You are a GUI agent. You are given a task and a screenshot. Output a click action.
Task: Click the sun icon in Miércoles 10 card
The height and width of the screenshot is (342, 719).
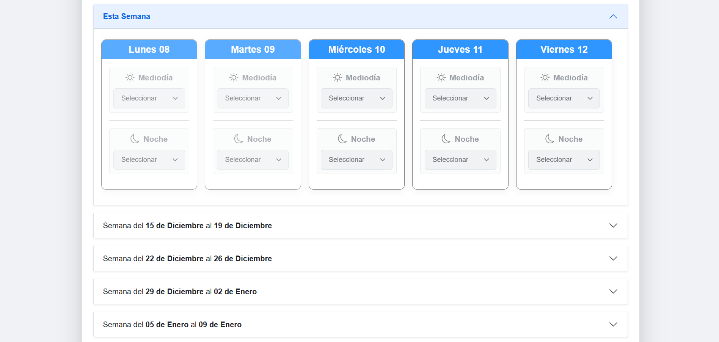click(x=337, y=78)
